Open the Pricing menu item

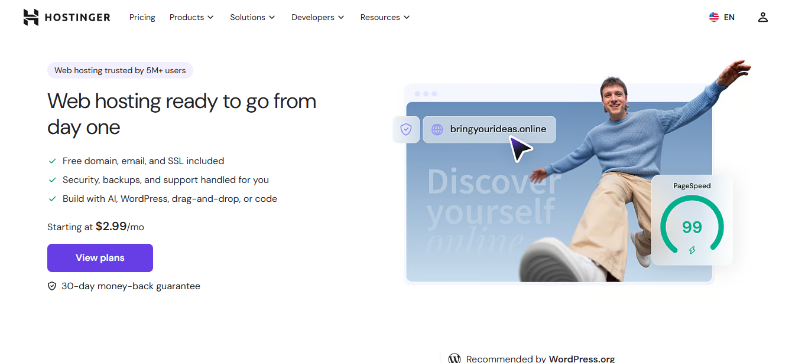pos(142,17)
